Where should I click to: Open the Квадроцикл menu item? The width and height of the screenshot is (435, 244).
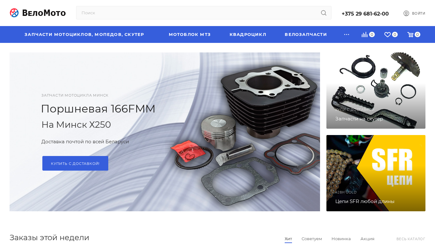248,35
